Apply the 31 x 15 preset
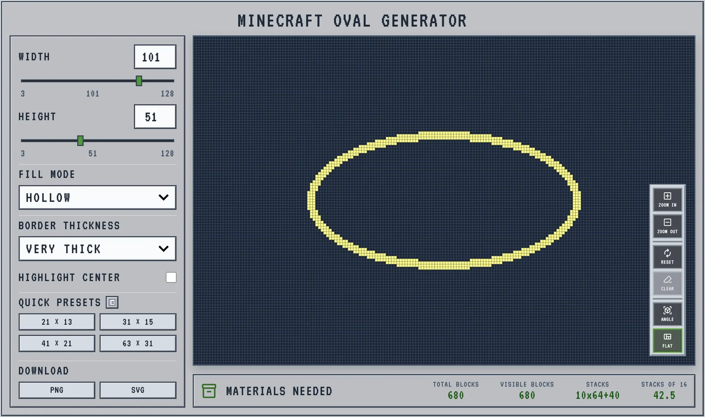The height and width of the screenshot is (417, 705). pyautogui.click(x=138, y=322)
